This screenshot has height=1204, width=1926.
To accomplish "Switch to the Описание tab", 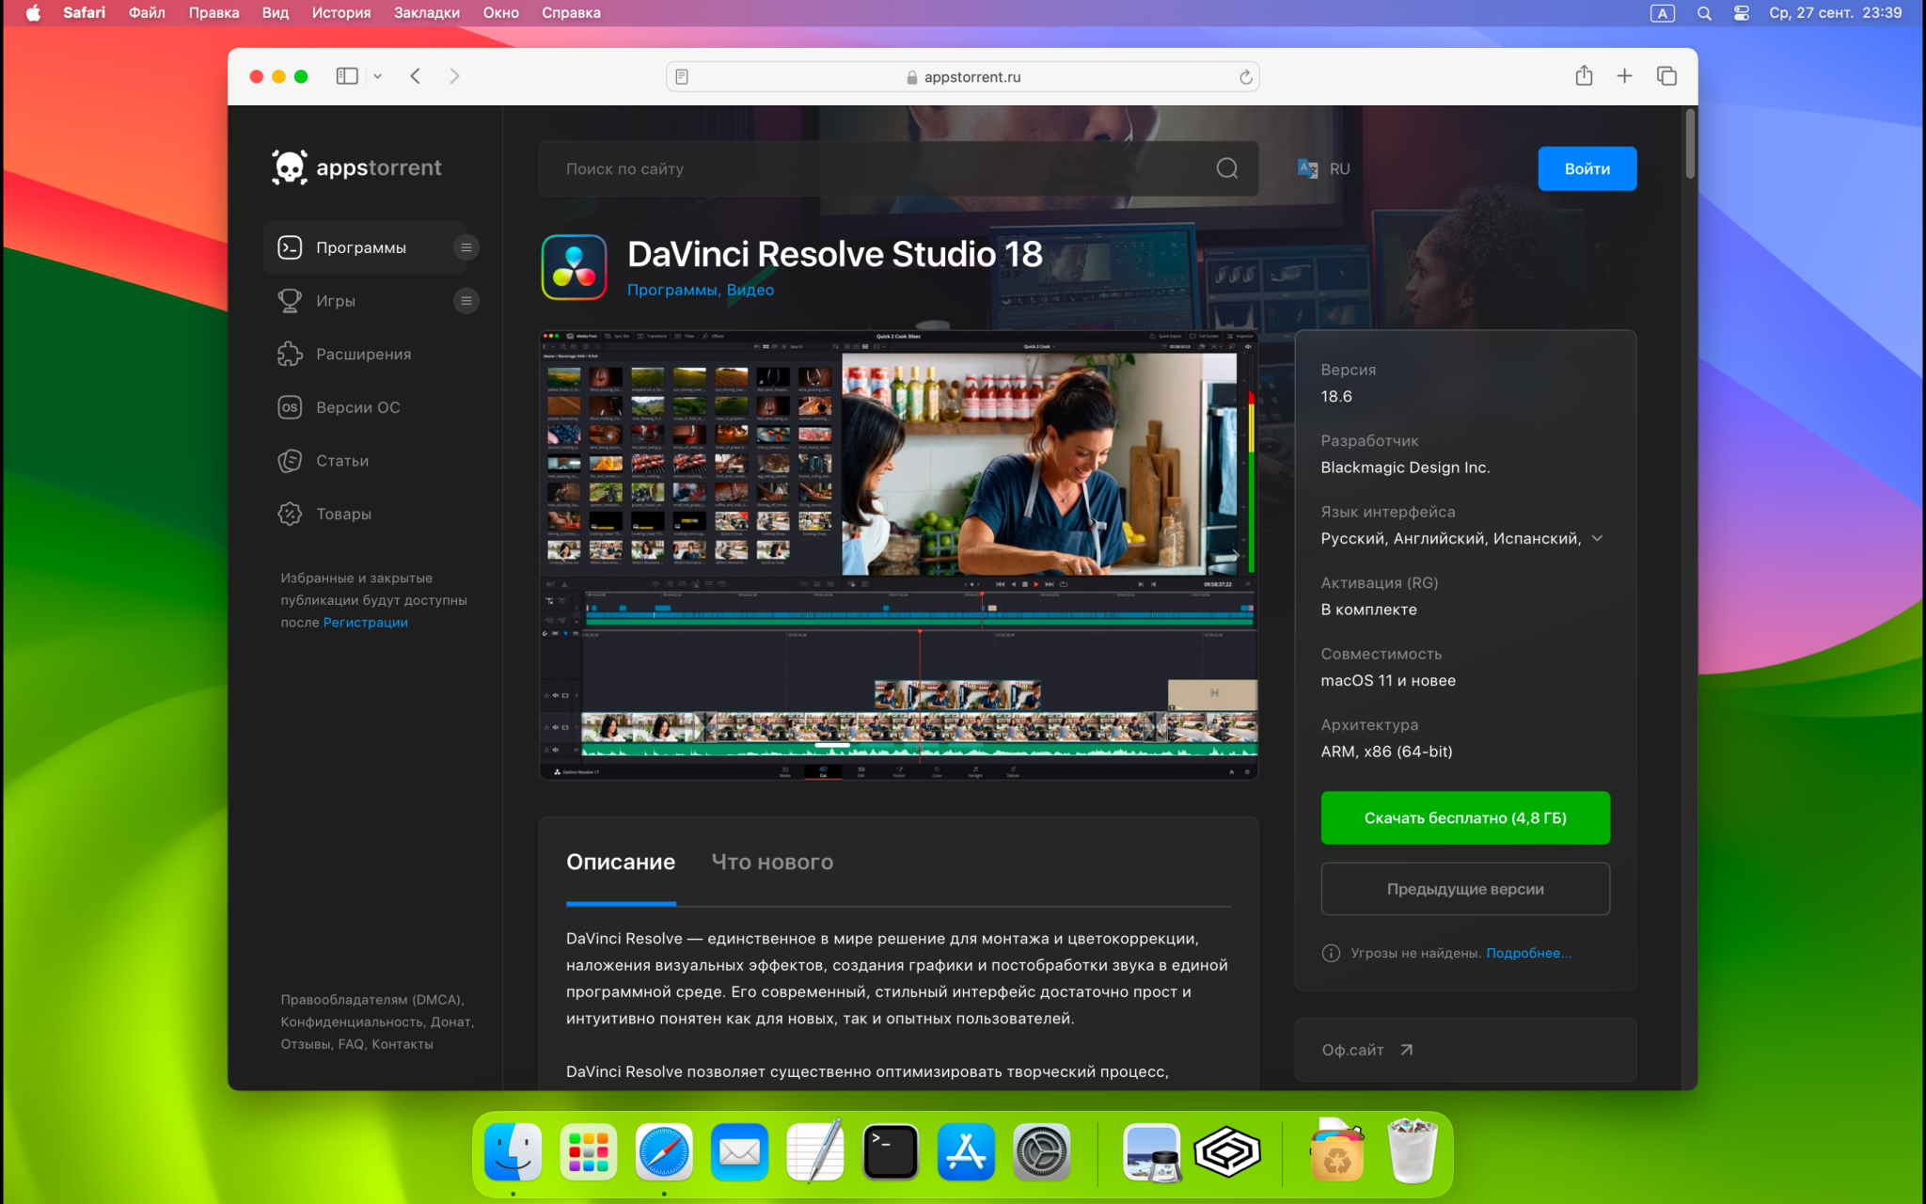I will pos(621,862).
